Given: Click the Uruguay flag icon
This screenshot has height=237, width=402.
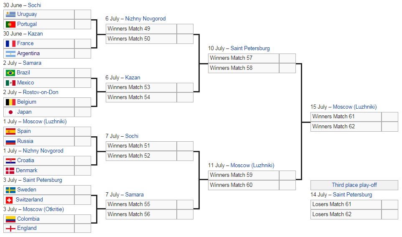Looking at the screenshot, I should [x=11, y=14].
